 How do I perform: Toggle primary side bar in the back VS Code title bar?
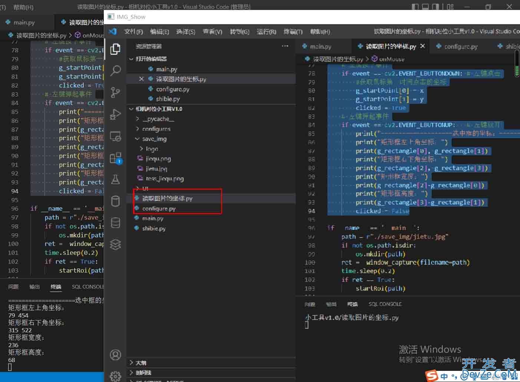tap(415, 7)
